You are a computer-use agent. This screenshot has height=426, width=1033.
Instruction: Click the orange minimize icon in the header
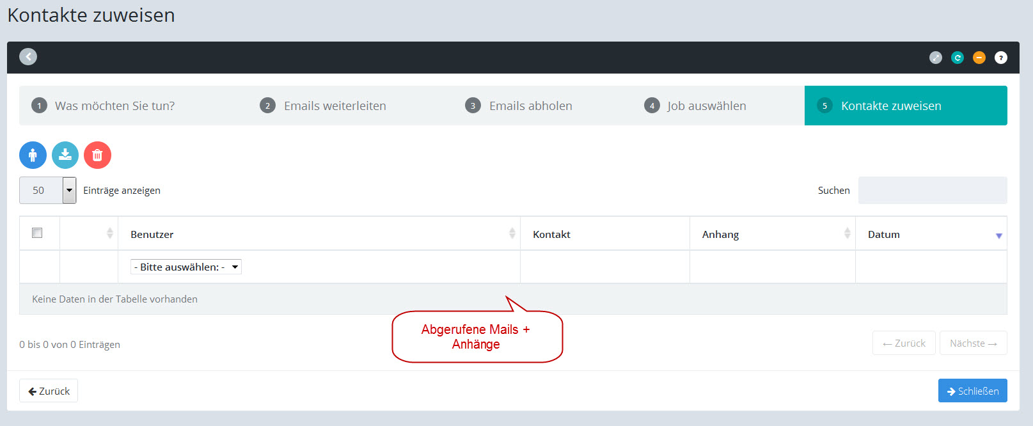pyautogui.click(x=979, y=58)
